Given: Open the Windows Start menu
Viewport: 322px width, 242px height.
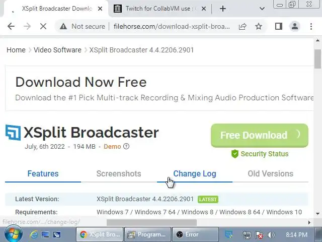Looking at the screenshot, I should (x=14, y=234).
